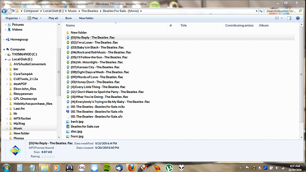
Task: Open the Organize dropdown menu
Action: [13, 18]
